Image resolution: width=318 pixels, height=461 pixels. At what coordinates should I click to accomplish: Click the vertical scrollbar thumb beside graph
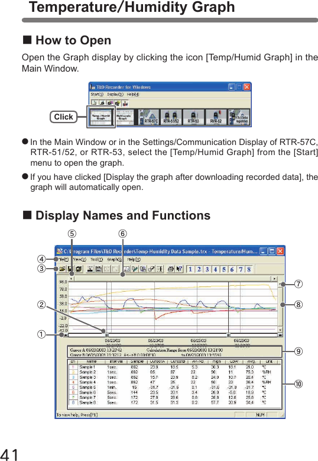281,307
